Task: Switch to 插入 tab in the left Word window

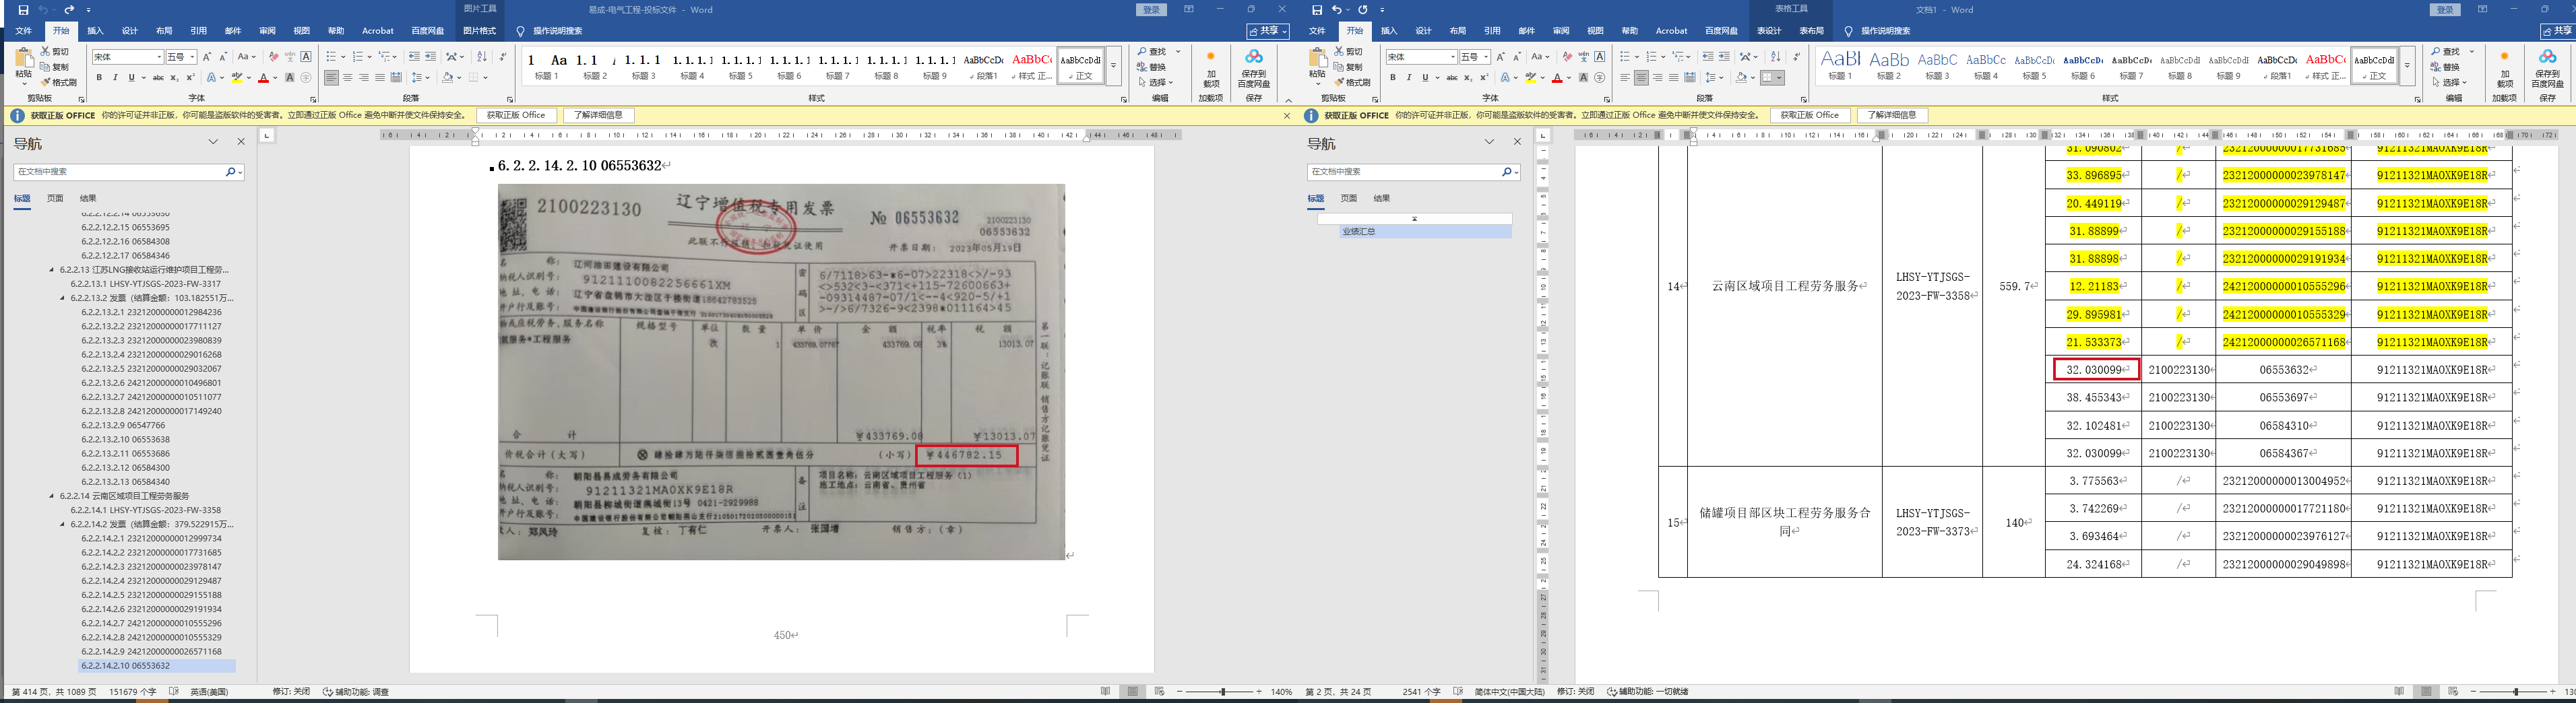Action: tap(95, 31)
